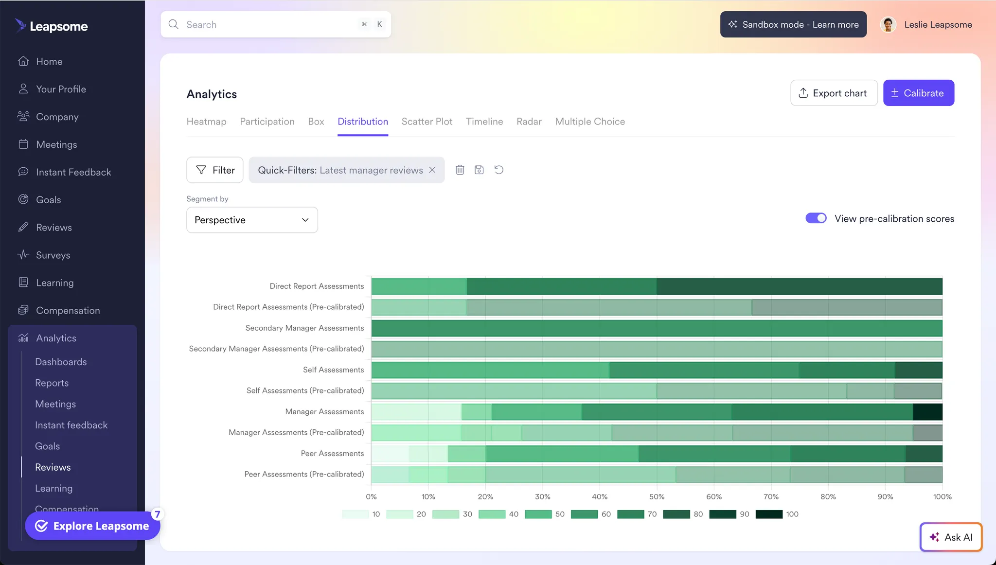Open Home via its house icon
996x565 pixels.
23,61
